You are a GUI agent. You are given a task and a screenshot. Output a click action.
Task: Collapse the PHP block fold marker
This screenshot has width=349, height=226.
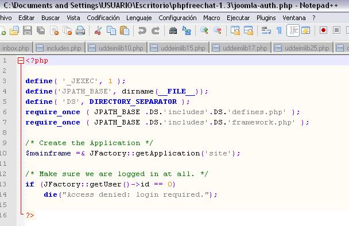21,60
